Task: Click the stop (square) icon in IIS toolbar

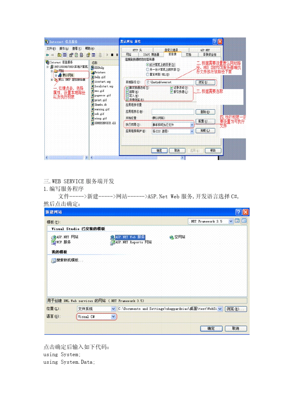Action: [x=112, y=55]
